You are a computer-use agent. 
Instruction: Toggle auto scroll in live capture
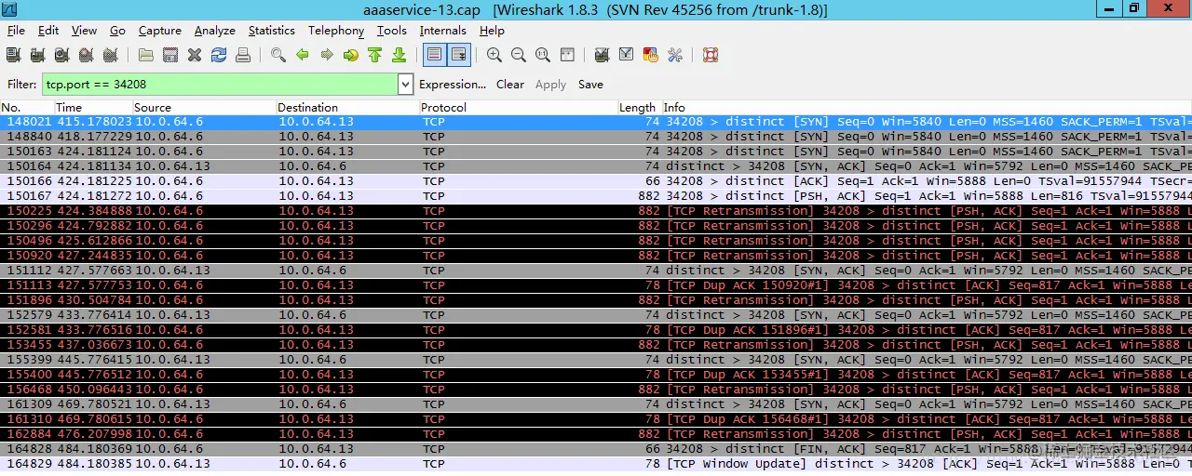coord(458,55)
